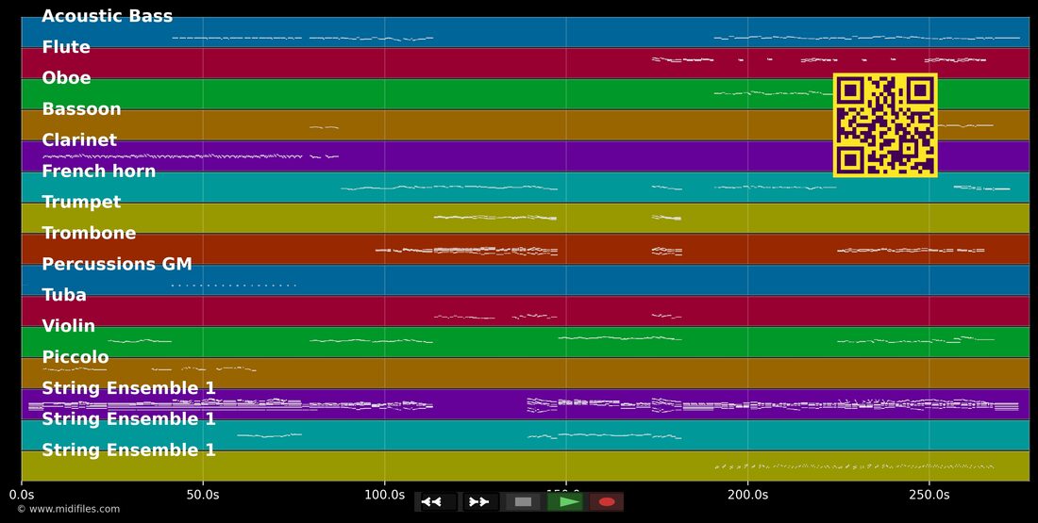Select the Oboe track label
Viewport: 1038px width, 523px height.
66,78
